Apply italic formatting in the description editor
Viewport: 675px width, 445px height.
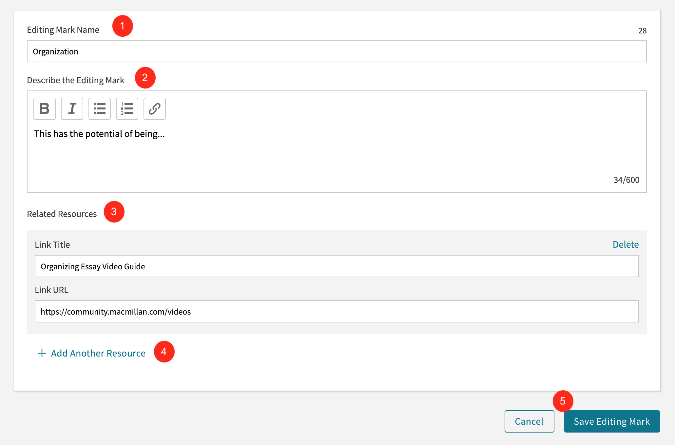(72, 109)
